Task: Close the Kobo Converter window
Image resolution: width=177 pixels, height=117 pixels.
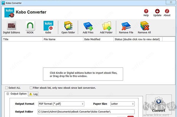Action: click(171, 2)
